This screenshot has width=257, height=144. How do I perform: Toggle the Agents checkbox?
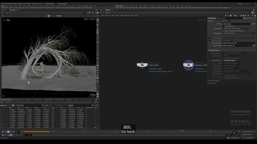point(210,63)
